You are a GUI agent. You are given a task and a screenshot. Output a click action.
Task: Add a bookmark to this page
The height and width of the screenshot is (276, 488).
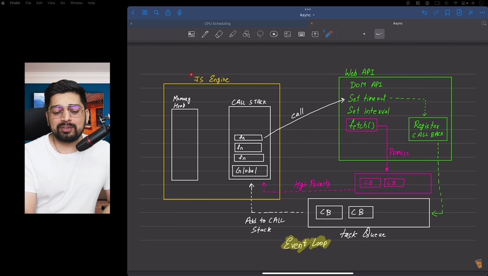coord(447,13)
